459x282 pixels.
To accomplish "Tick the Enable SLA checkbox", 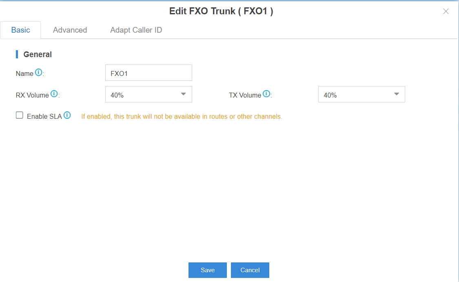I will (20, 115).
